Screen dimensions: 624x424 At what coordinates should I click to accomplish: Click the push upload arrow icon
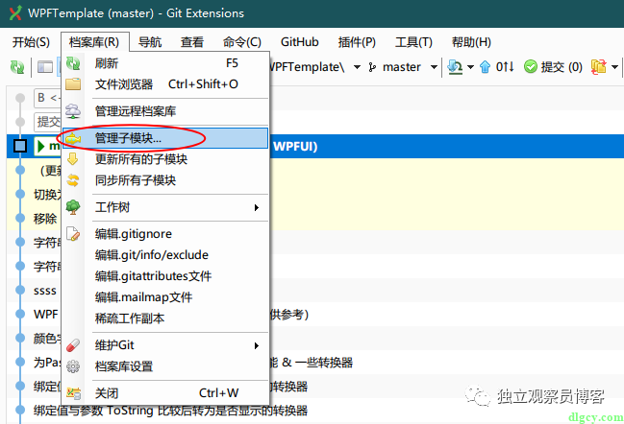(x=486, y=67)
